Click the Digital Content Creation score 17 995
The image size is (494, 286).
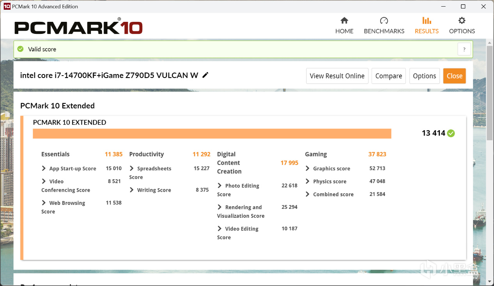click(289, 163)
